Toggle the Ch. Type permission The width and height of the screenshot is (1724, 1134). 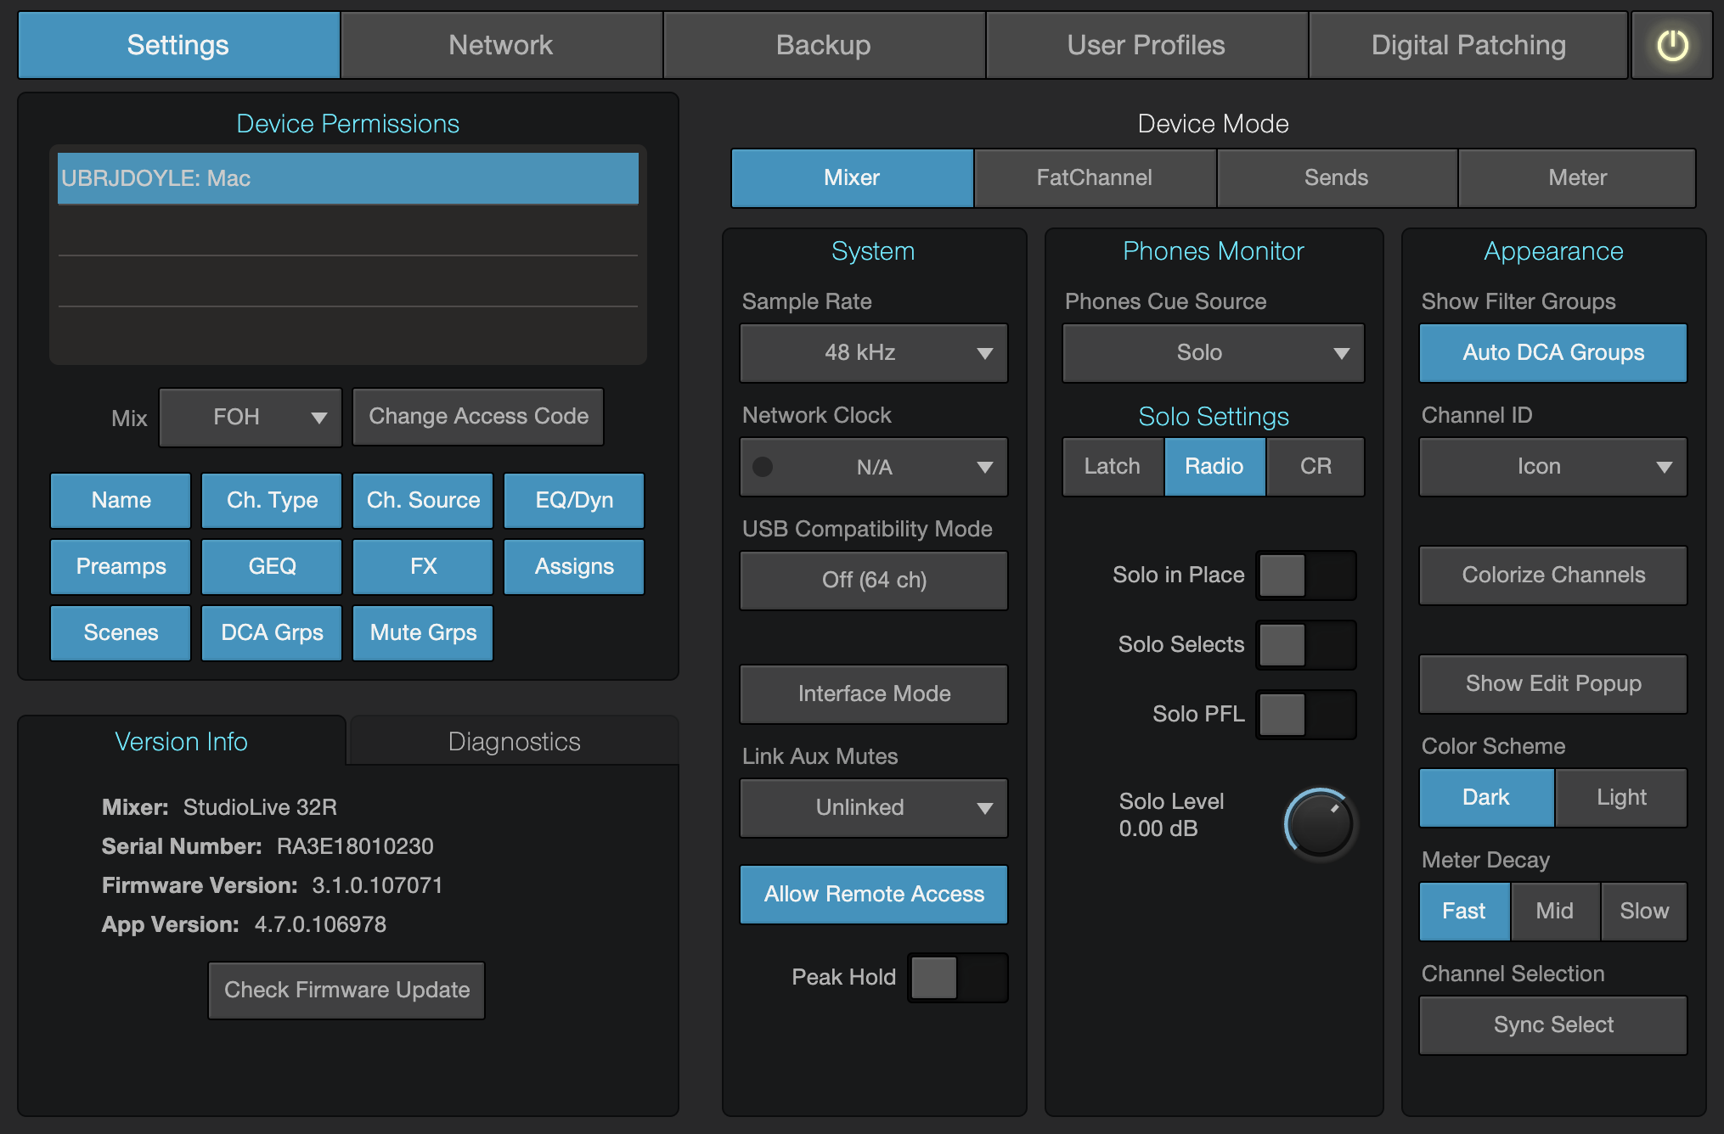(272, 500)
